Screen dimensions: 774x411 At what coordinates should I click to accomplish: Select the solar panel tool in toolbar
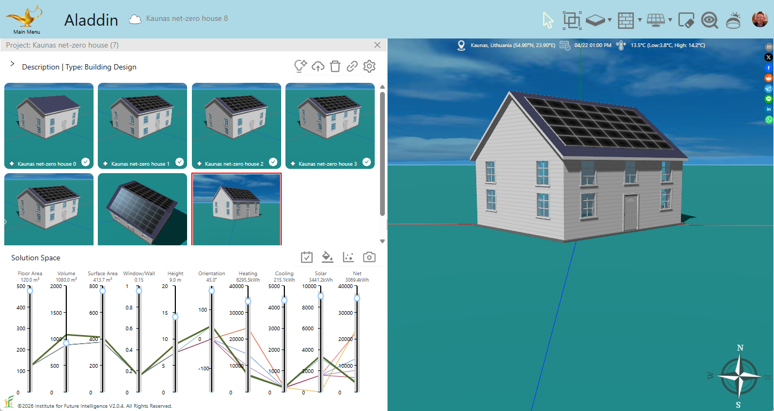[655, 20]
